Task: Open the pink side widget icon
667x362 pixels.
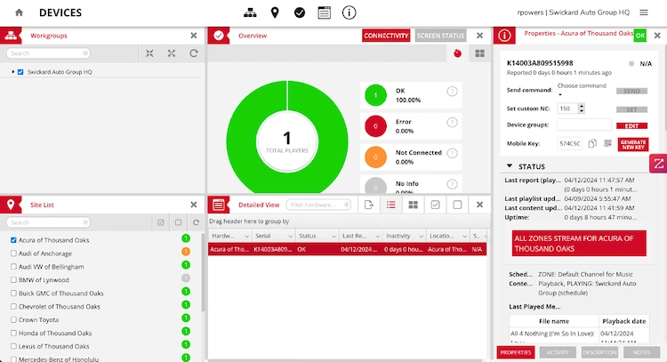Action: tap(658, 164)
